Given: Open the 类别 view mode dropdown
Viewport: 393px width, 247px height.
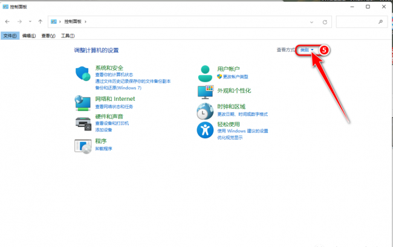Looking at the screenshot, I should pos(307,50).
